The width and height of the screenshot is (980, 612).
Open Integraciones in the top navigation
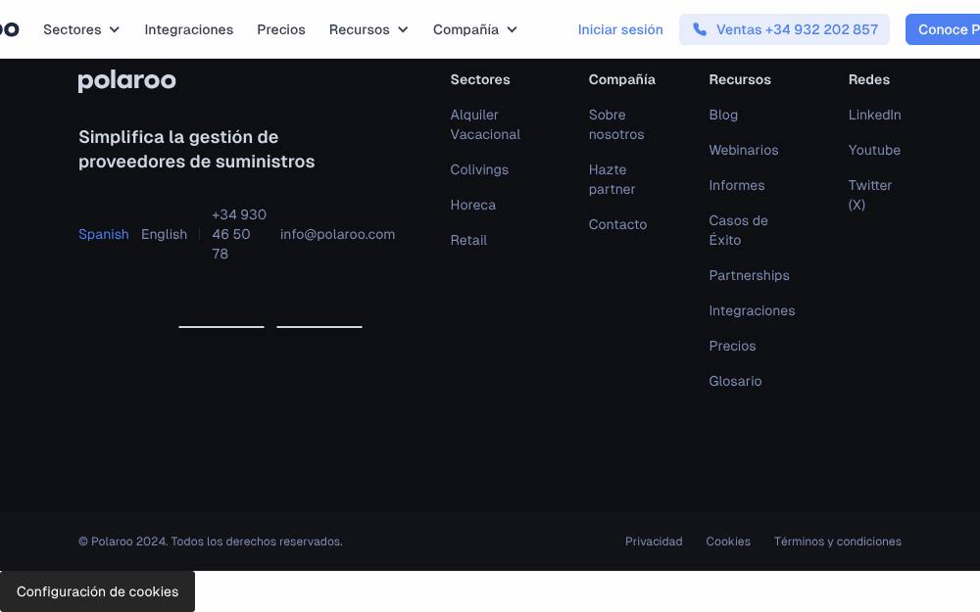pos(189,29)
